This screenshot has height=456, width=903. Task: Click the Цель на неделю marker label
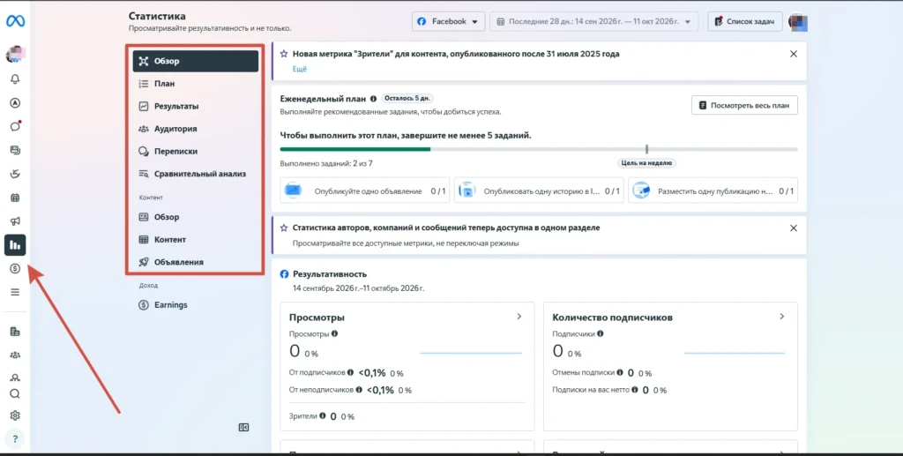[x=646, y=163]
